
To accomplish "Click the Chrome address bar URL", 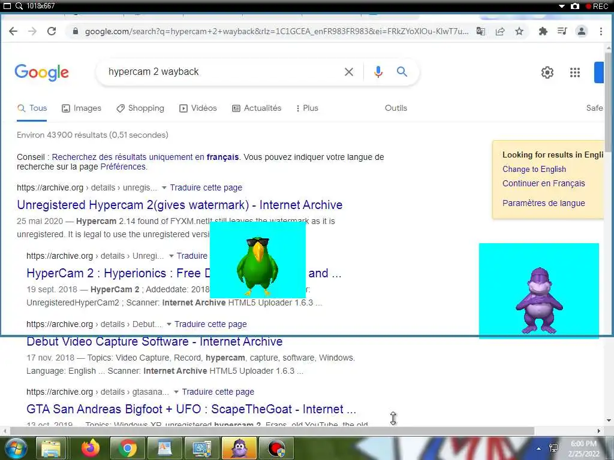I will [x=276, y=31].
